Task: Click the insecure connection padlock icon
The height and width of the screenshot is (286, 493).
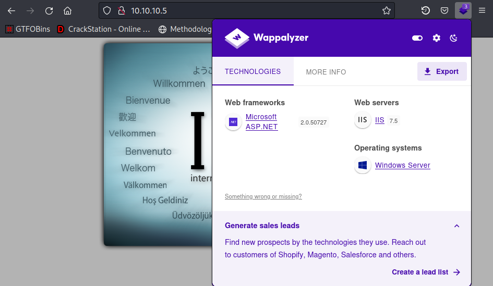Action: [x=122, y=10]
